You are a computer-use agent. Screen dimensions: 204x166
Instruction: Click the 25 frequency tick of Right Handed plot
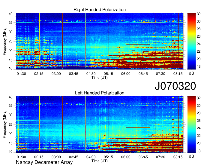tap(11, 41)
